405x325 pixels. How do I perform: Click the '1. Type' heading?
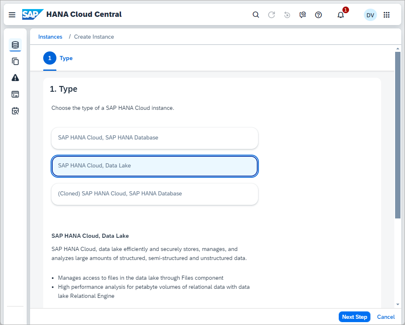coord(63,89)
